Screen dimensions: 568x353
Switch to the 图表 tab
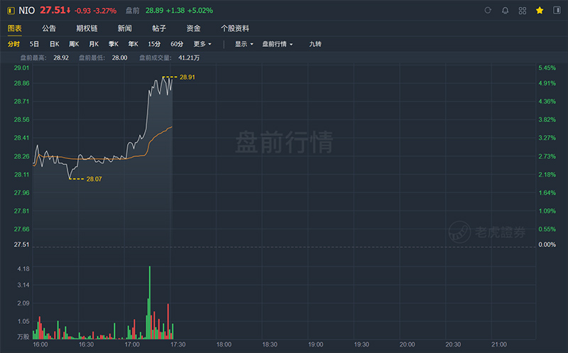pos(15,28)
